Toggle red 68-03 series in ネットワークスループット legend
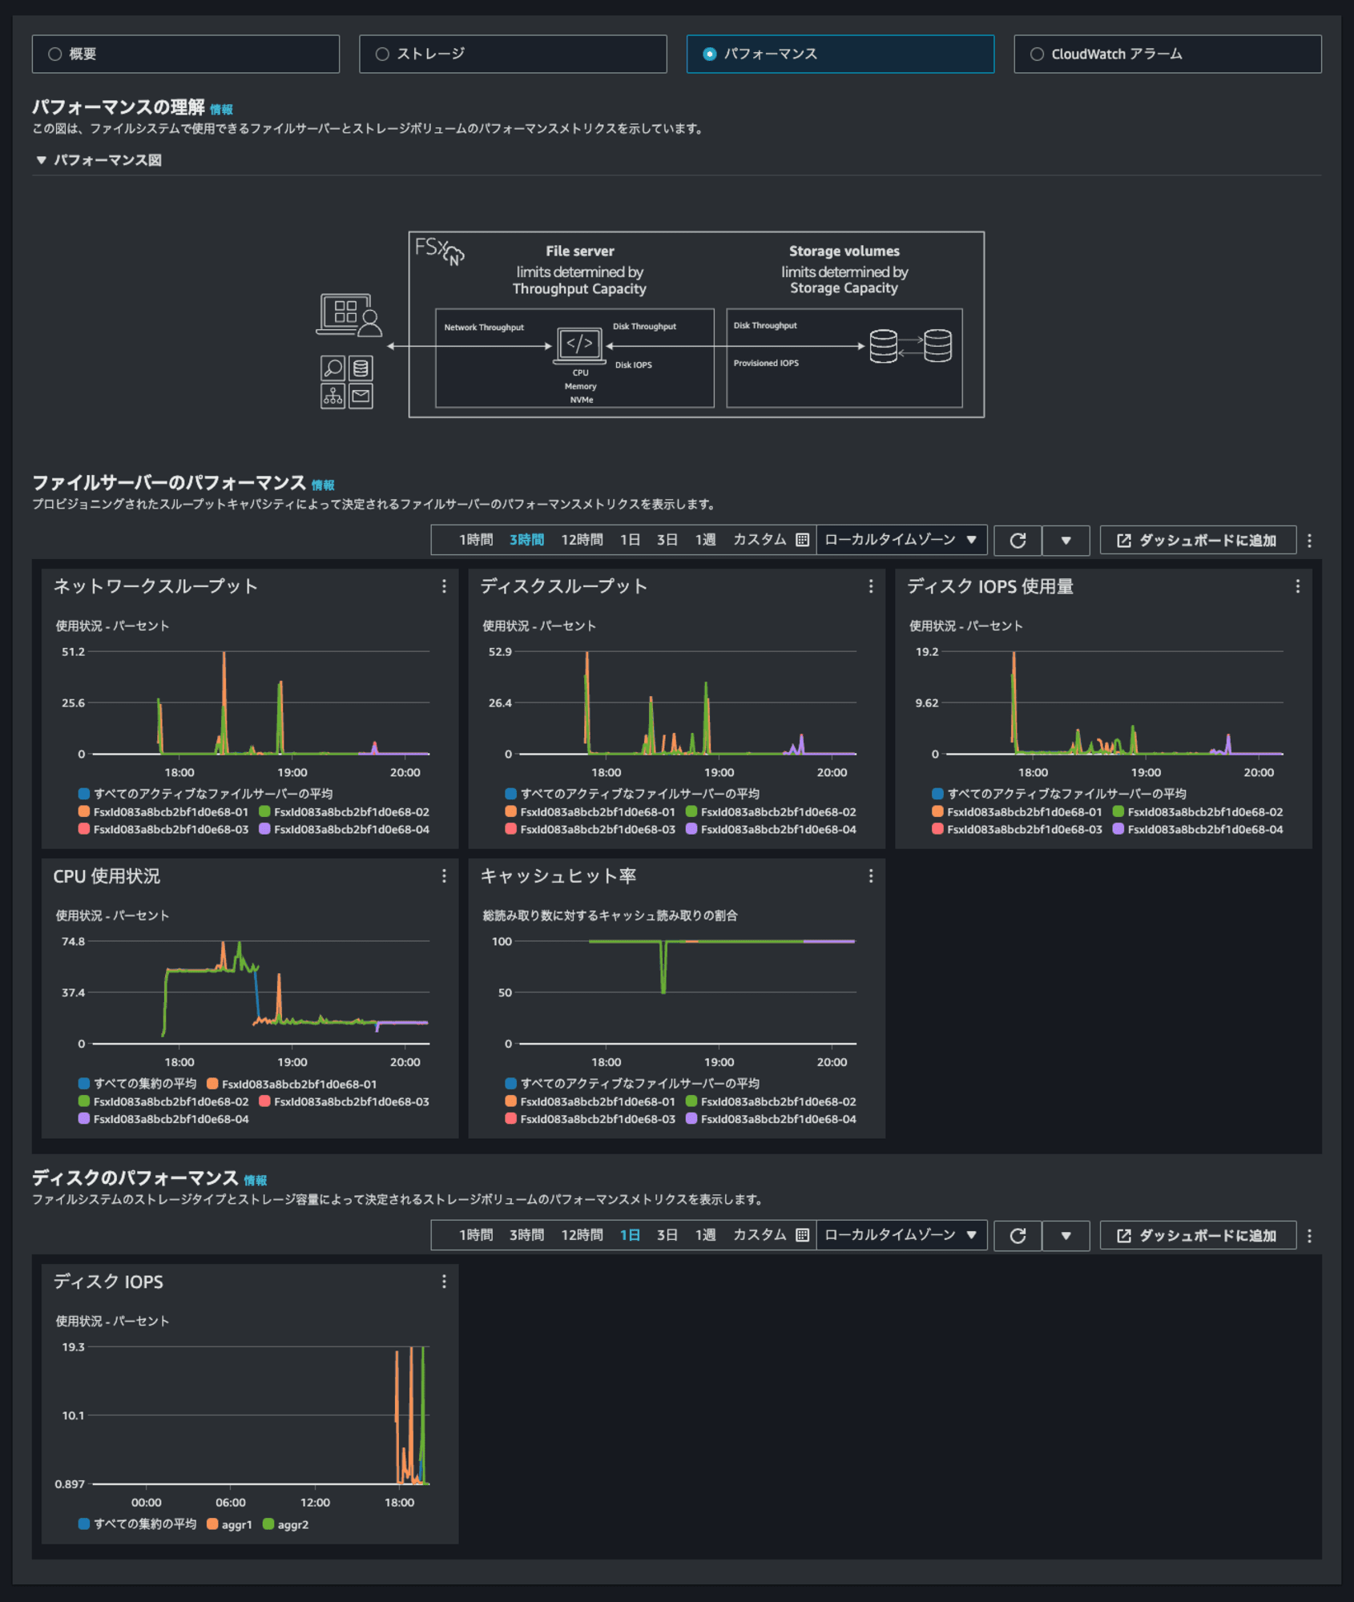Image resolution: width=1354 pixels, height=1602 pixels. coord(163,830)
